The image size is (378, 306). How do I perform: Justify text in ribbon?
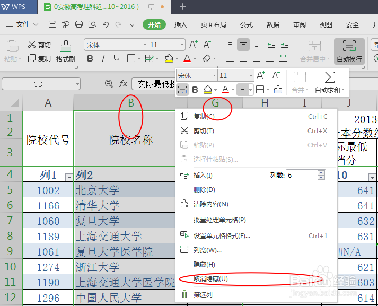coord(270,58)
